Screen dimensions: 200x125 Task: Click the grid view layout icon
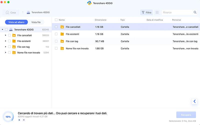pyautogui.click(x=157, y=12)
